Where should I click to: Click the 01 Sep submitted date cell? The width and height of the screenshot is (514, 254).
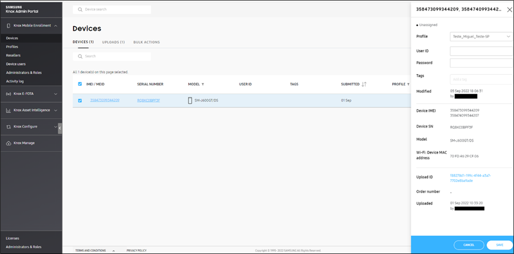pyautogui.click(x=346, y=101)
